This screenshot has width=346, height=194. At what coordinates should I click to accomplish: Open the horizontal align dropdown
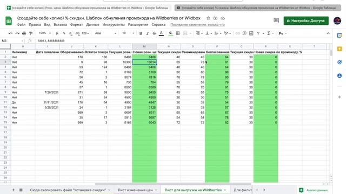199,33
